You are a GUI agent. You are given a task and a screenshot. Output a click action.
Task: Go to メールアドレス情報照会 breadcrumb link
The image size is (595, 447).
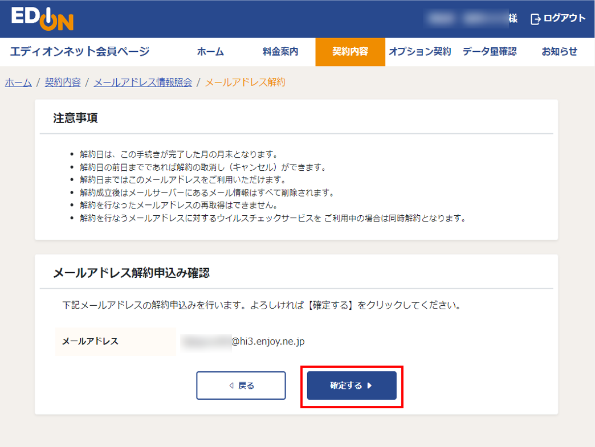142,83
